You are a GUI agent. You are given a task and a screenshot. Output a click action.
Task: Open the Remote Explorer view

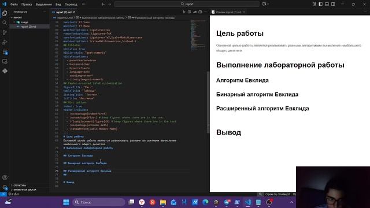point(5,62)
